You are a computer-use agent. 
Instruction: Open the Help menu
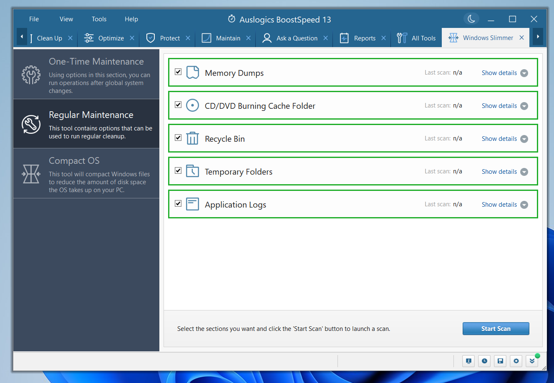point(131,19)
